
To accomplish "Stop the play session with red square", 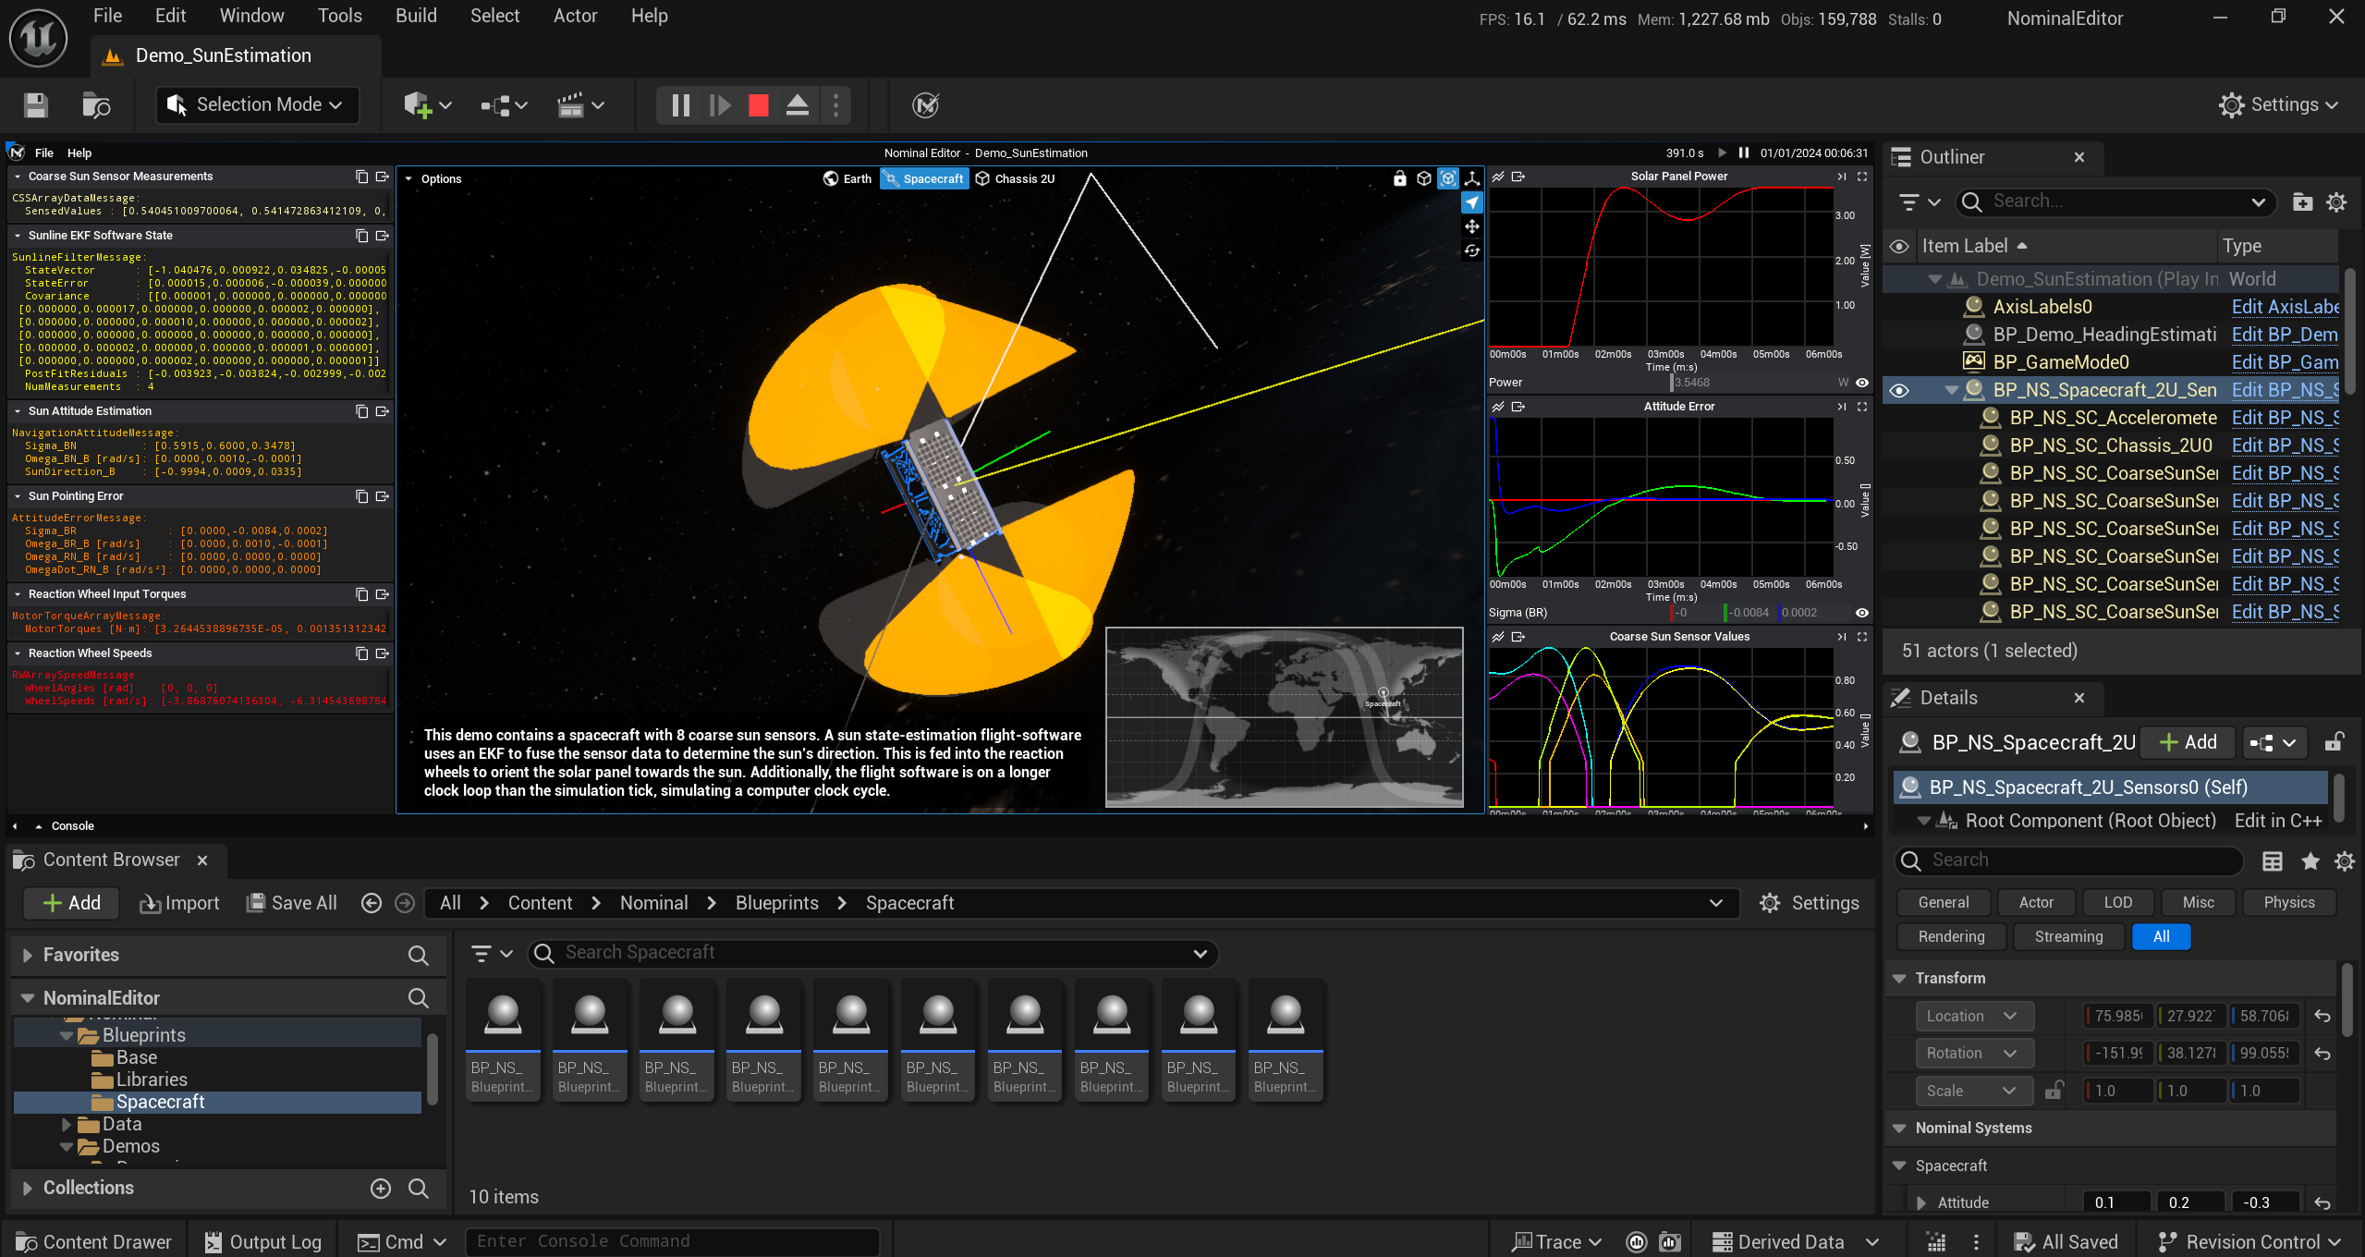I will click(x=759, y=105).
